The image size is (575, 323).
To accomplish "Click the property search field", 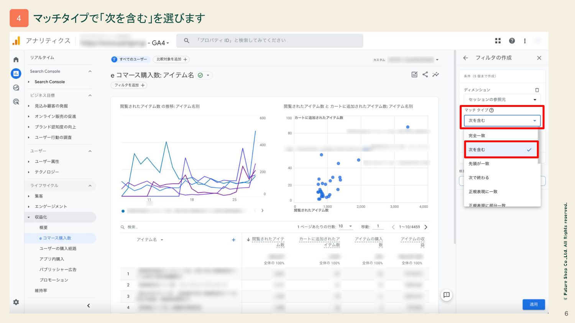I will [269, 41].
